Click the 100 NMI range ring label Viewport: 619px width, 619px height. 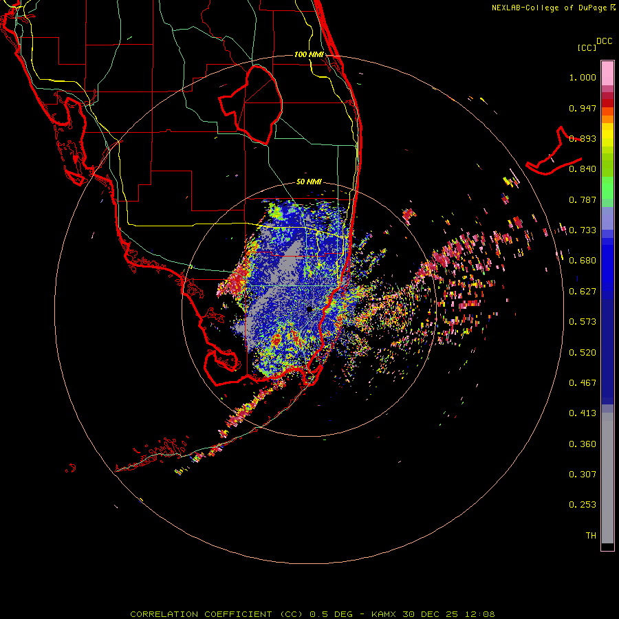(x=309, y=54)
